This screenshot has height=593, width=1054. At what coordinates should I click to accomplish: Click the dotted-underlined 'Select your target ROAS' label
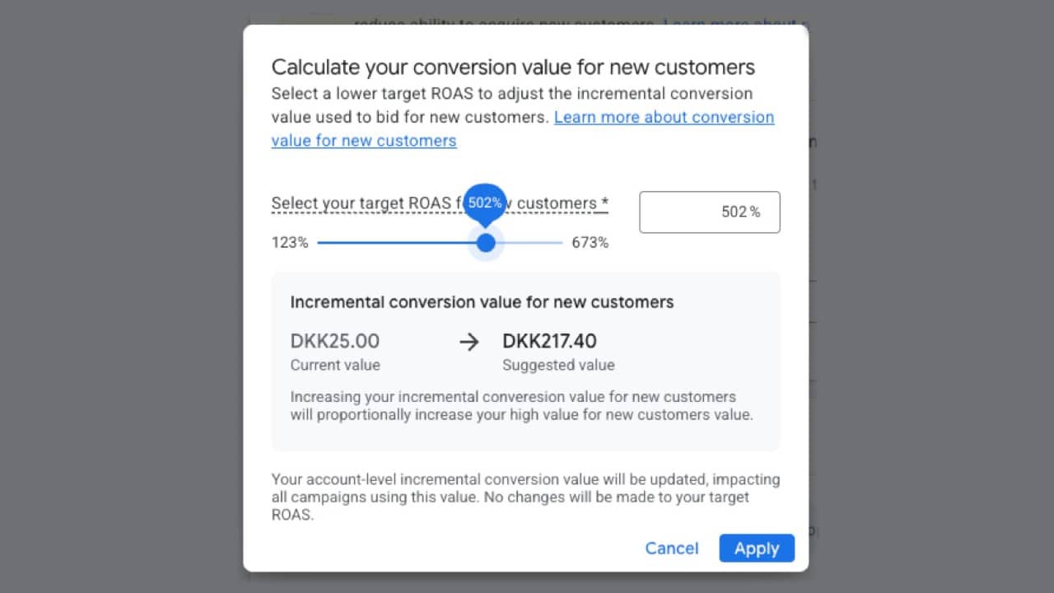coord(362,203)
